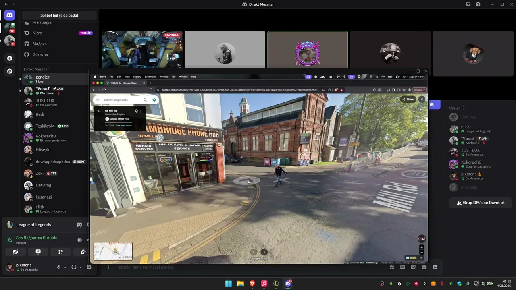516x290 pixels.
Task: Click the 'Sohbet bul ya da başlat' search box
Action: (x=59, y=15)
